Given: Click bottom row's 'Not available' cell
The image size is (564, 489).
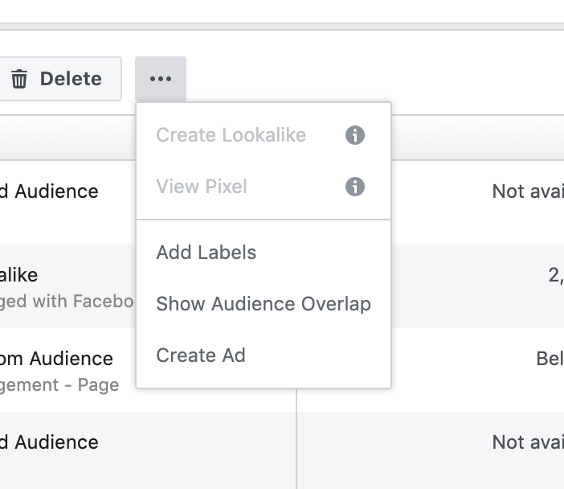Looking at the screenshot, I should (x=527, y=442).
